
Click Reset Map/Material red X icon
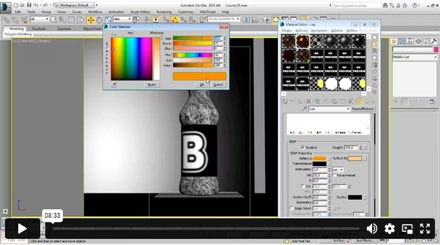pos(309,102)
